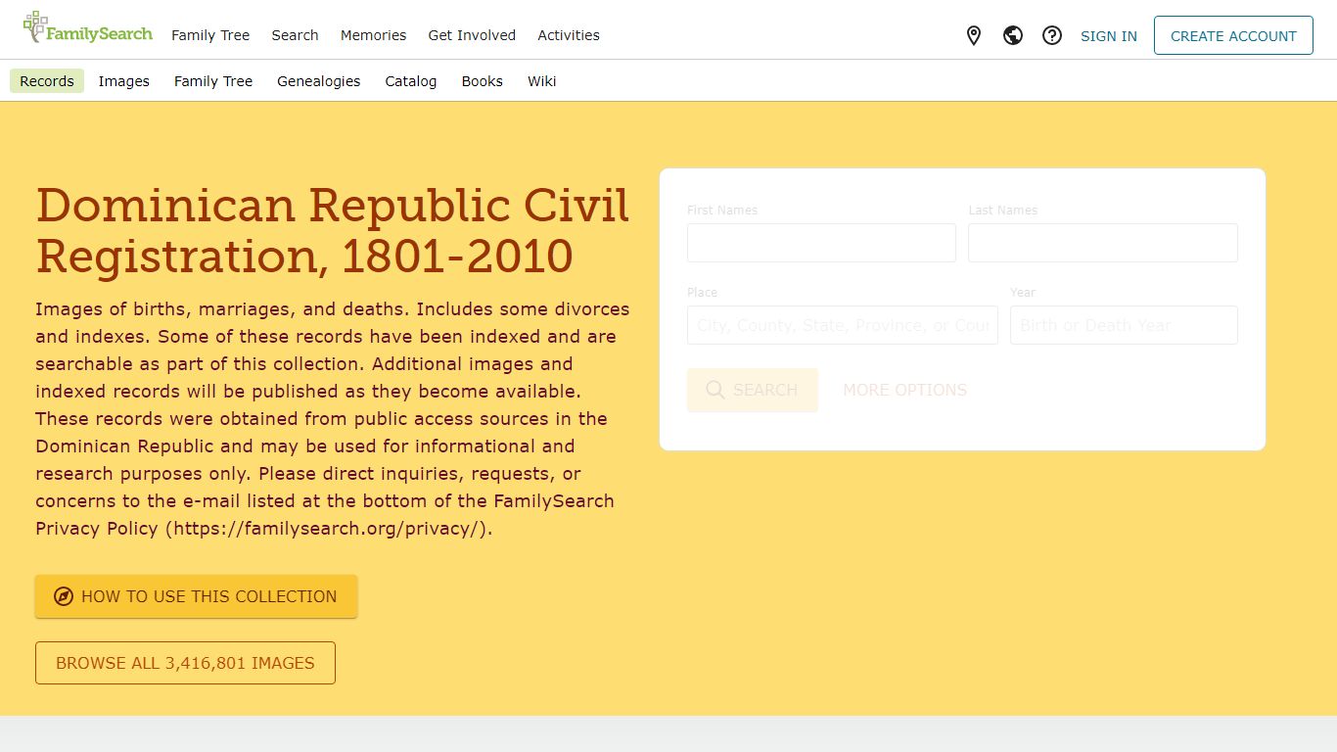Switch to the Books tab
Image resolution: width=1337 pixels, height=752 pixels.
[x=483, y=81]
